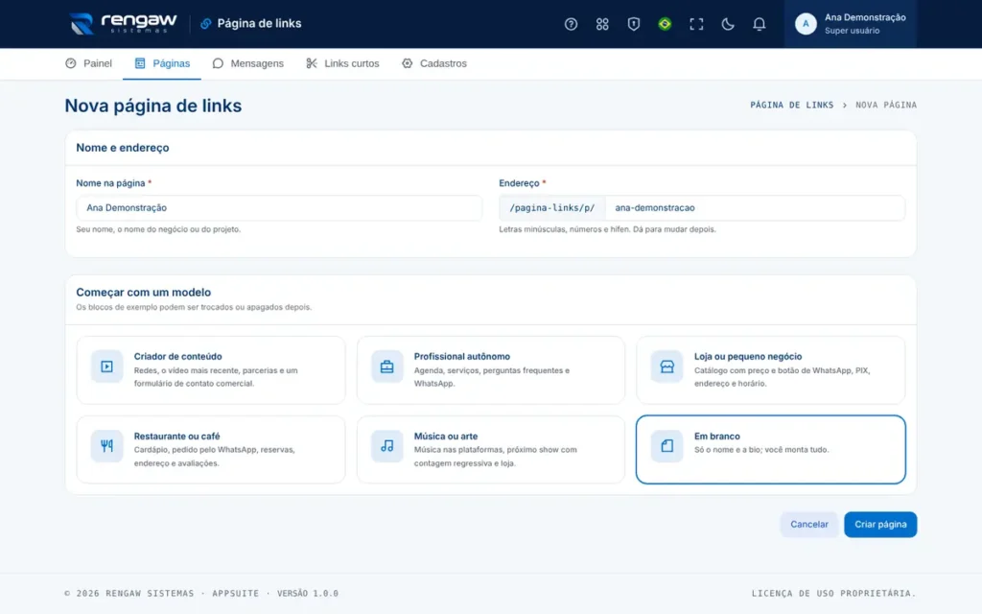Choose the Criador de conteúdo template
982x614 pixels.
(210, 369)
